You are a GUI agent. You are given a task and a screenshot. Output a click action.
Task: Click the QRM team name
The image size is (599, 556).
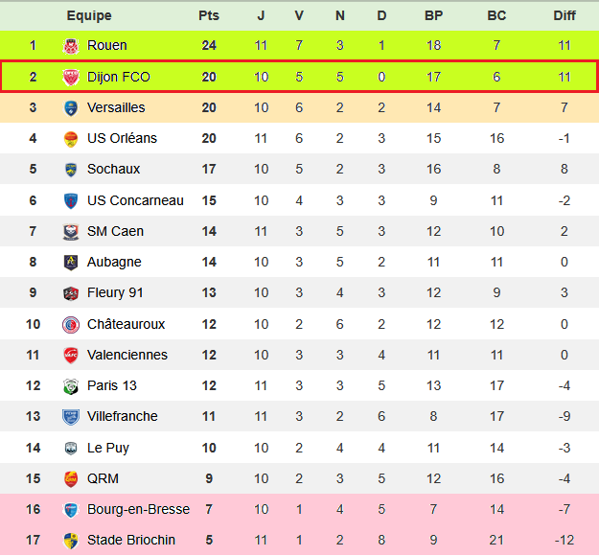pos(102,478)
